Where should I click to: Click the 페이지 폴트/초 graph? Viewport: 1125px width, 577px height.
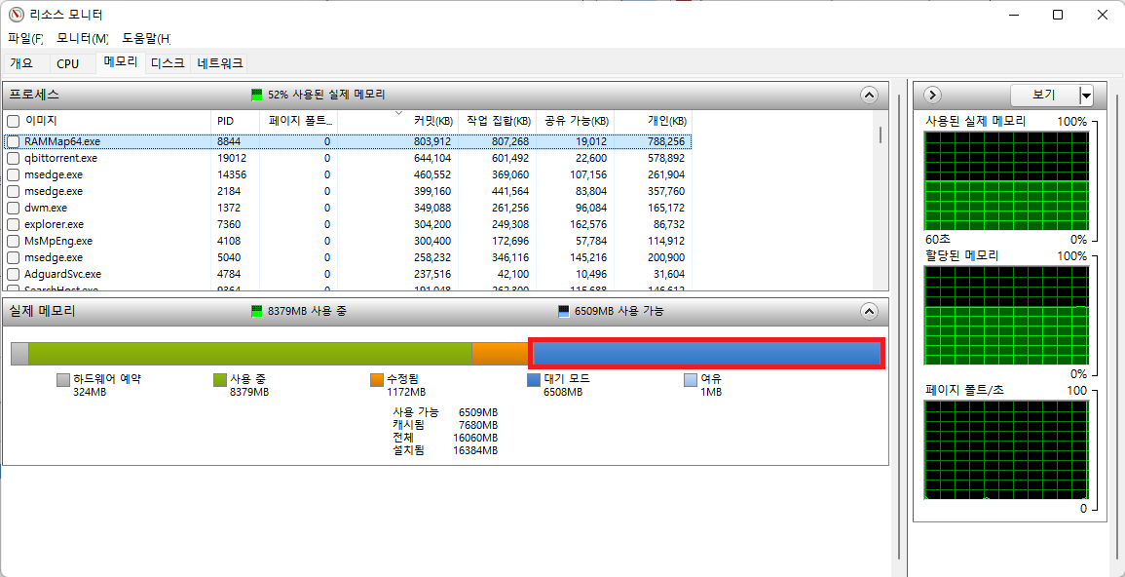tap(1007, 450)
